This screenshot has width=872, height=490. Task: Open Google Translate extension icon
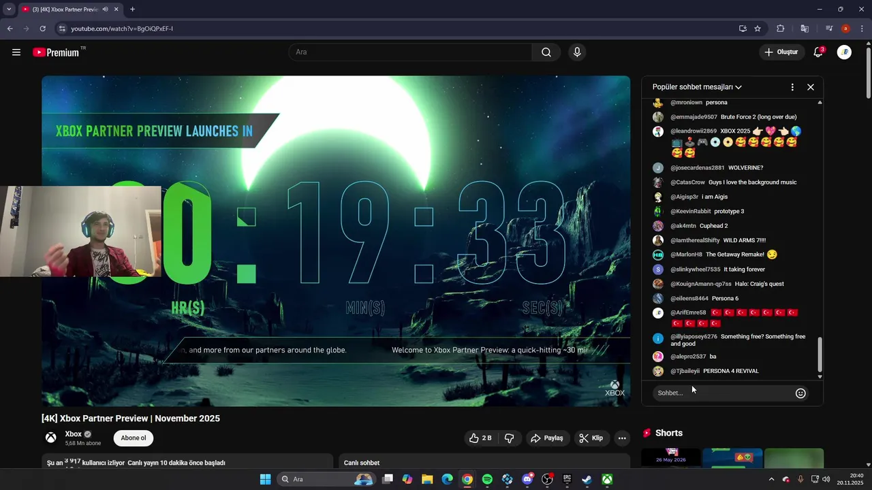coord(805,29)
